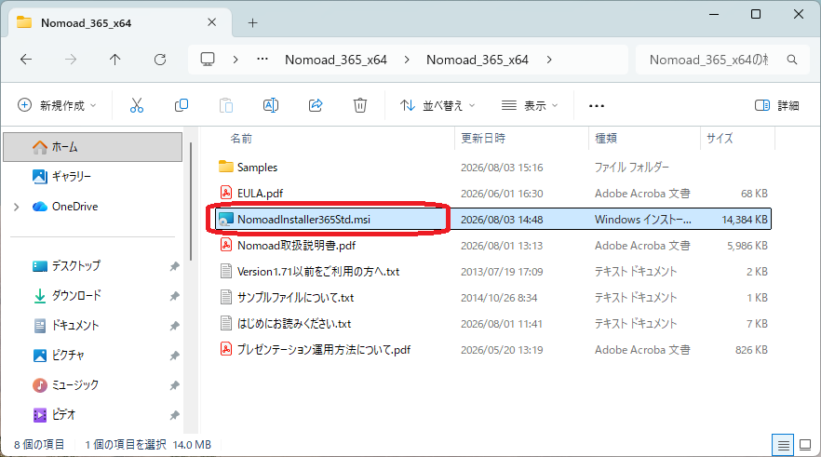
Task: Click the Cut scissors icon
Action: tap(137, 105)
